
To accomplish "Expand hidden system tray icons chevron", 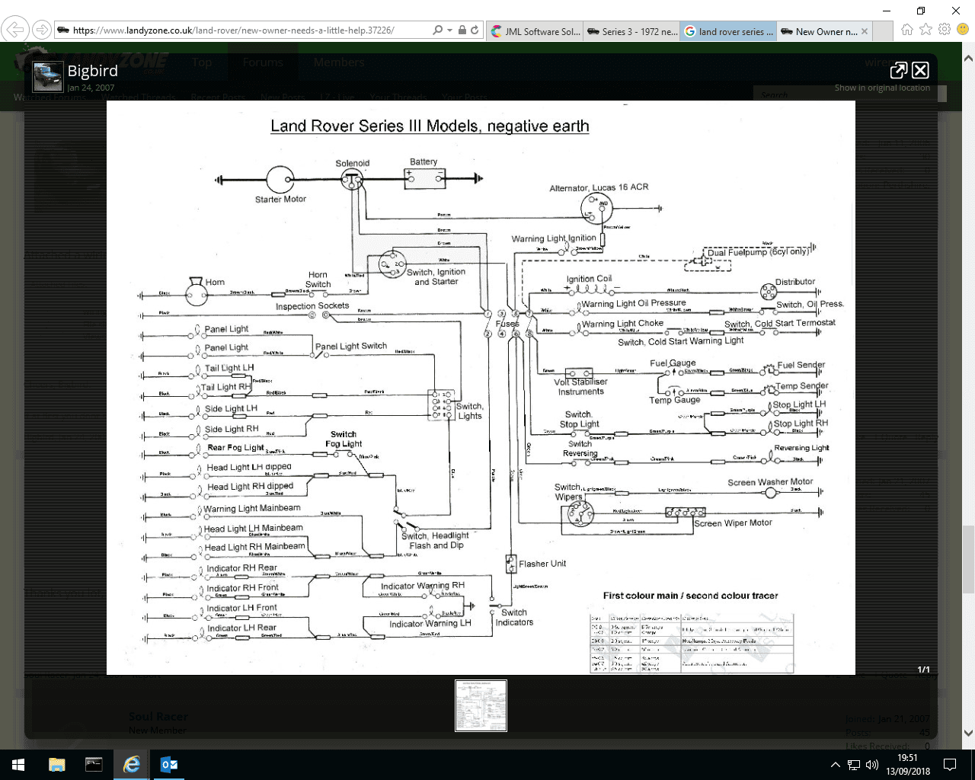I will (x=835, y=765).
